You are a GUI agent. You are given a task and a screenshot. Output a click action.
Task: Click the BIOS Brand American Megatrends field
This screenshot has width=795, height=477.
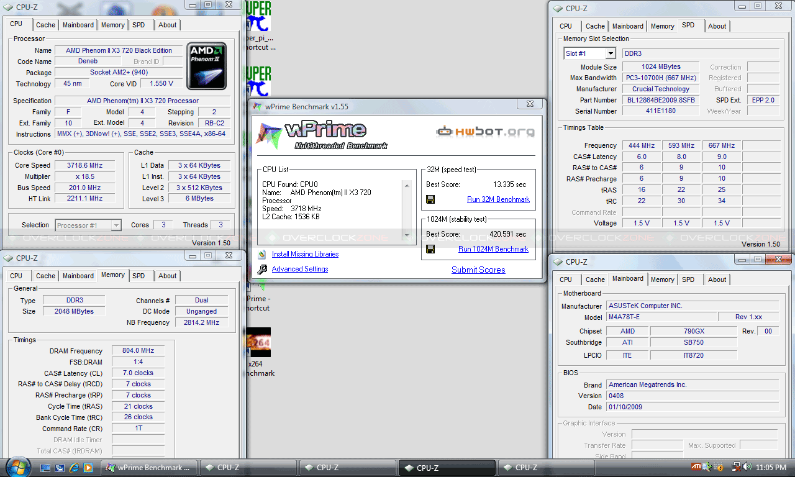point(693,384)
